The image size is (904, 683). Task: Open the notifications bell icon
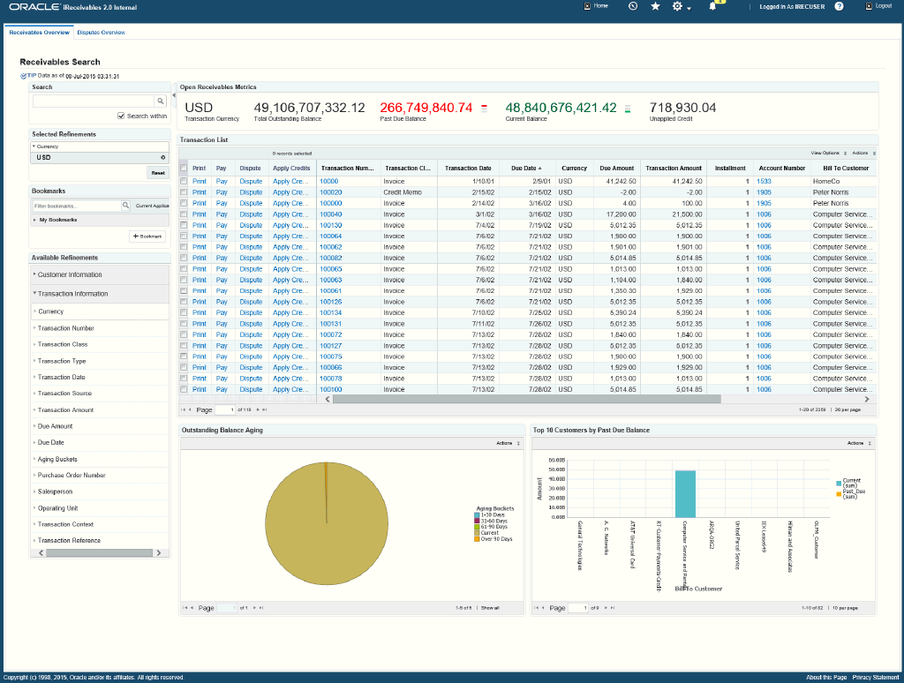point(712,6)
